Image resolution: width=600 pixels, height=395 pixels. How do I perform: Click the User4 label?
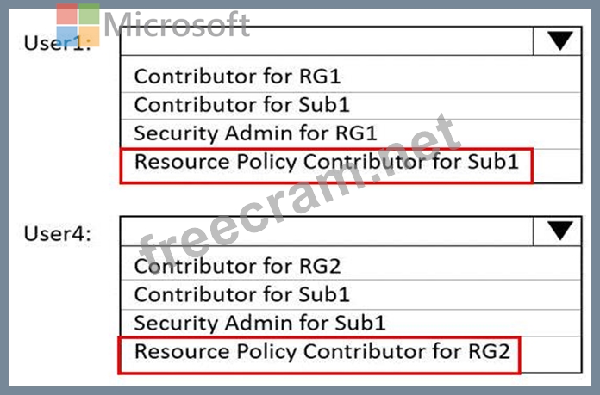pos(57,231)
